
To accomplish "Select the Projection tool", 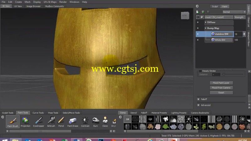I will click(x=25, y=122).
